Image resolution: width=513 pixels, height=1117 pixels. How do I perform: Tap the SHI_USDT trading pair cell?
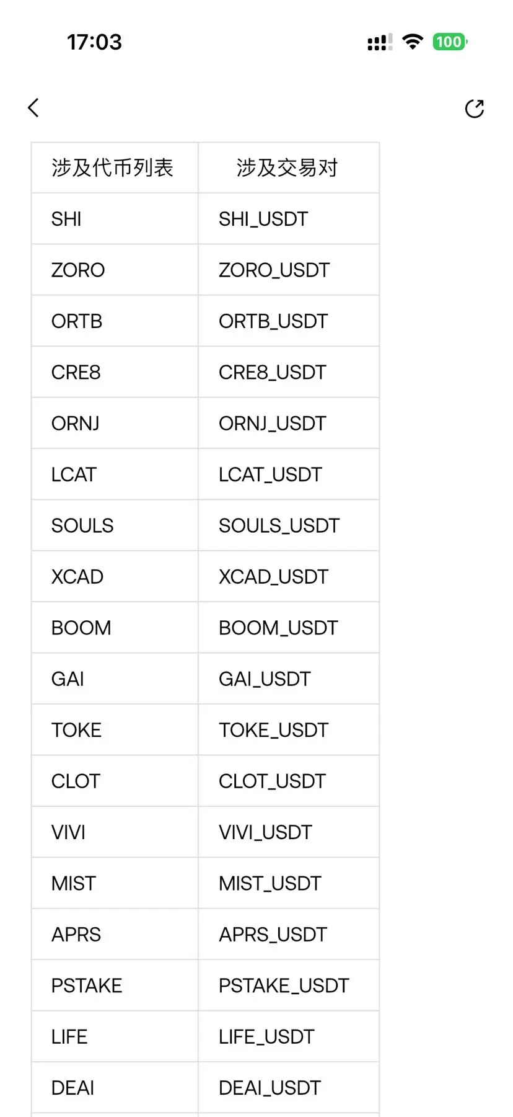(x=289, y=219)
